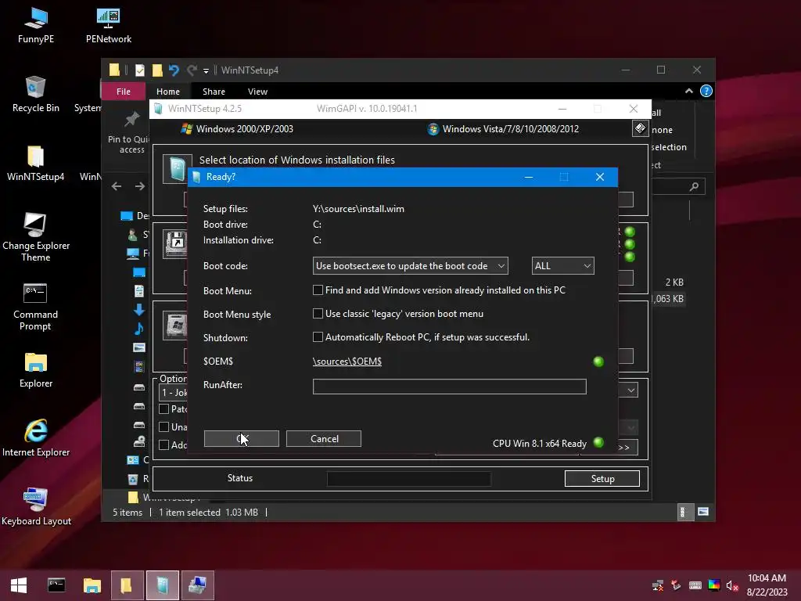Open the Explorer desktop shortcut

(x=36, y=370)
